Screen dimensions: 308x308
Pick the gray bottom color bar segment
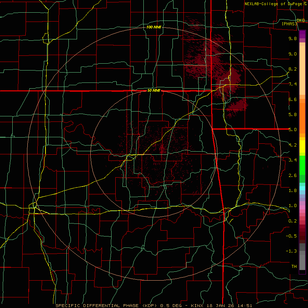point(302,263)
